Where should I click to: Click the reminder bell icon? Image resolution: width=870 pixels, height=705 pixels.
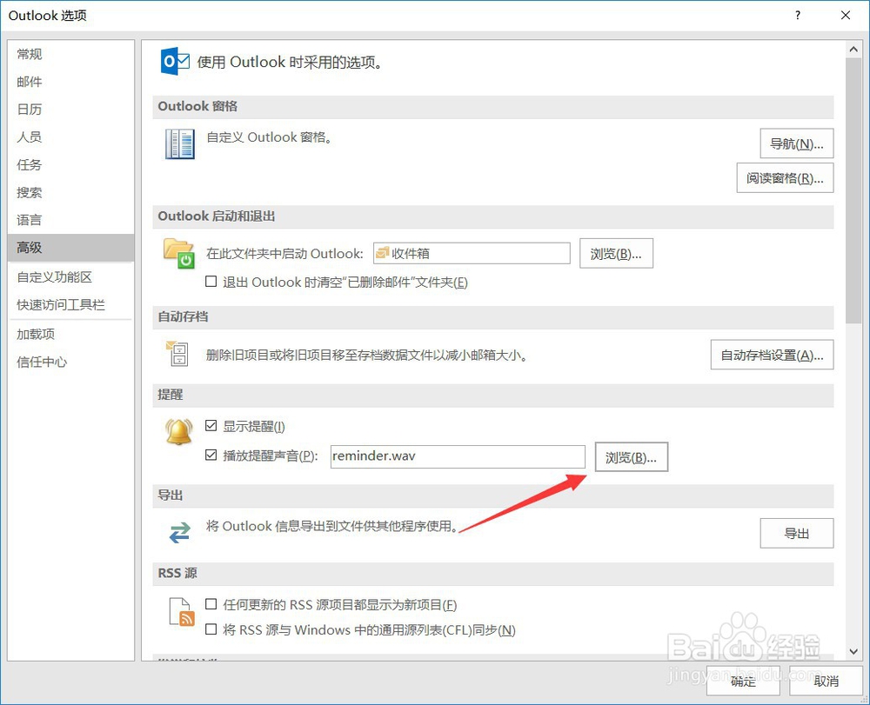(x=179, y=432)
